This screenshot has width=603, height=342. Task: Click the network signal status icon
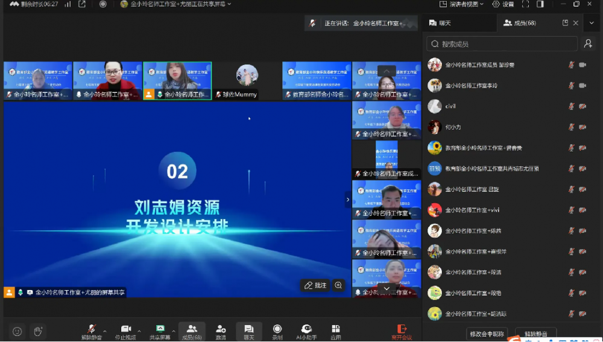(68, 4)
